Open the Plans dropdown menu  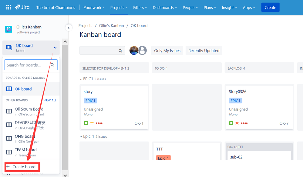tap(210, 8)
